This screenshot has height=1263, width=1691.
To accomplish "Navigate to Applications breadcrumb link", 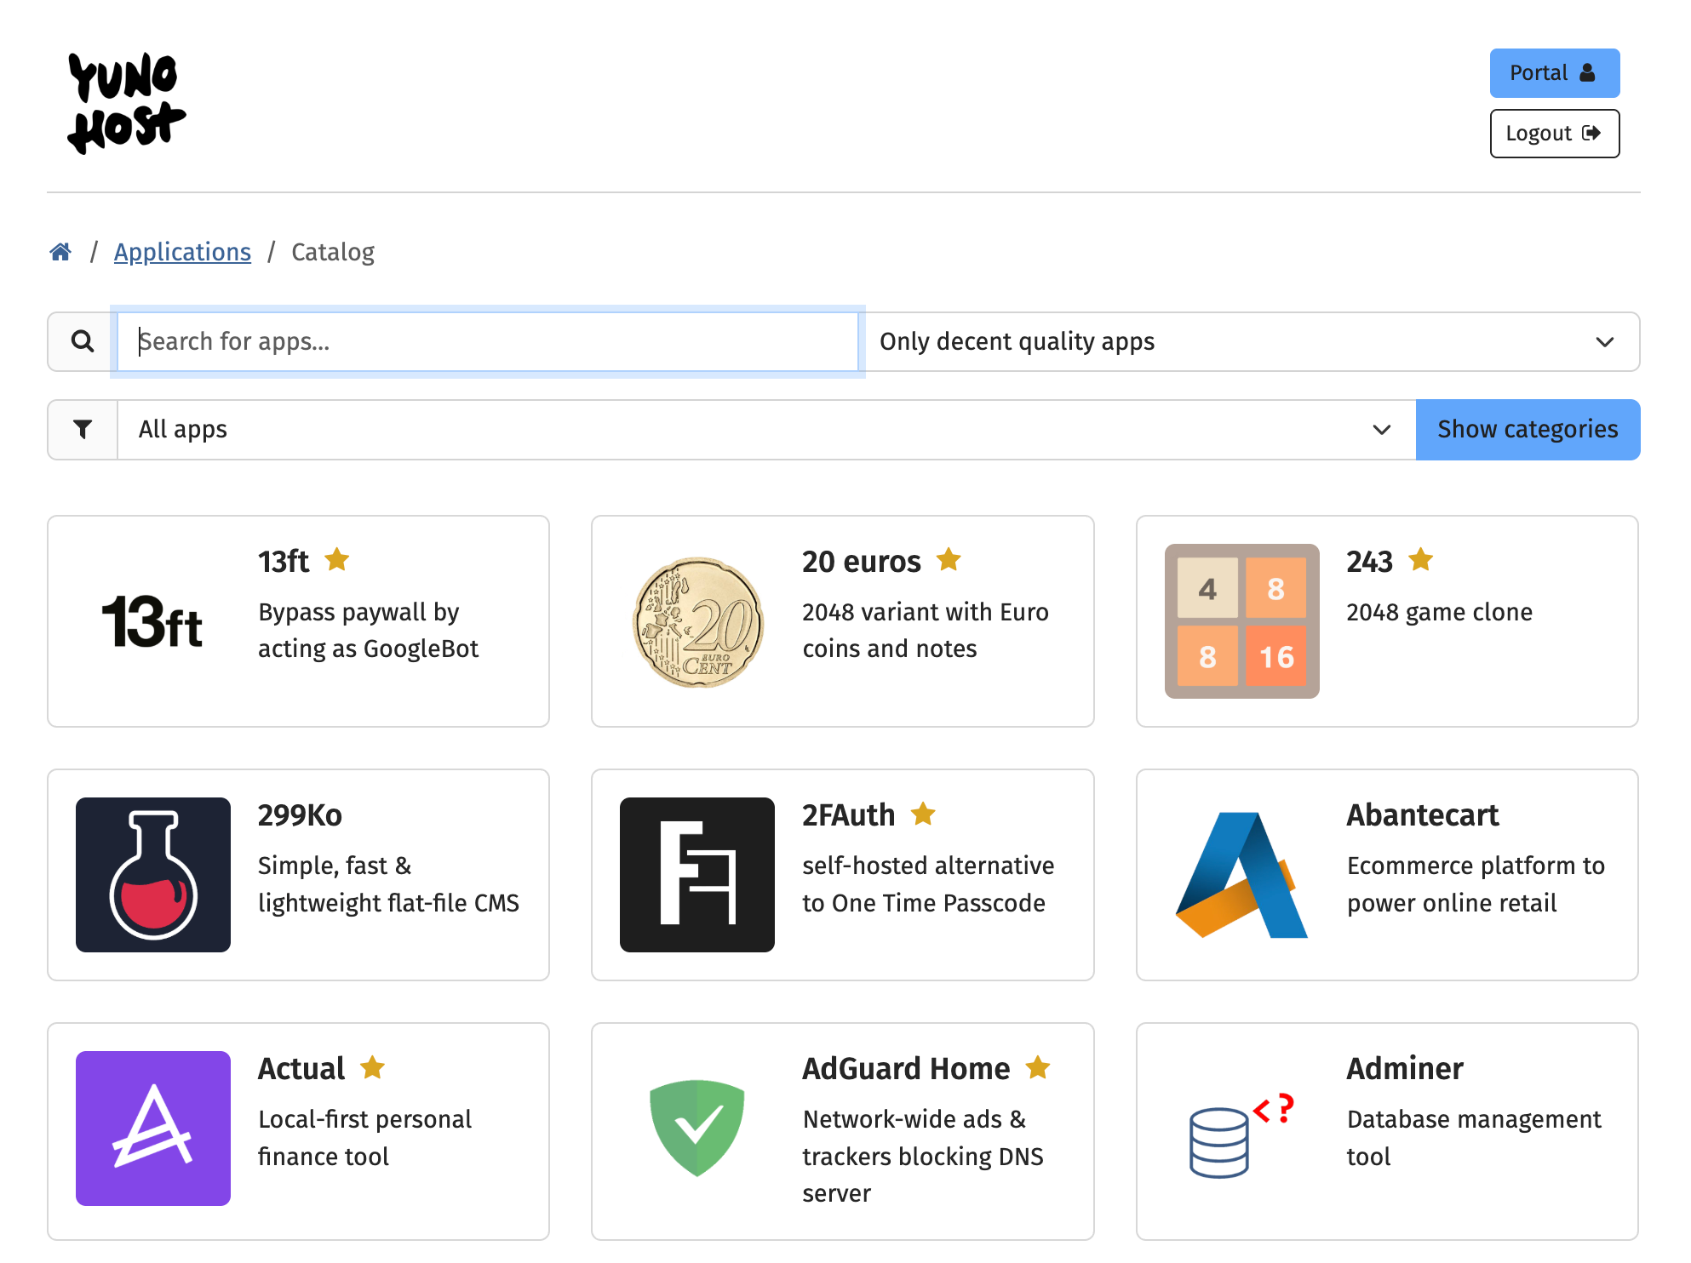I will tap(182, 252).
